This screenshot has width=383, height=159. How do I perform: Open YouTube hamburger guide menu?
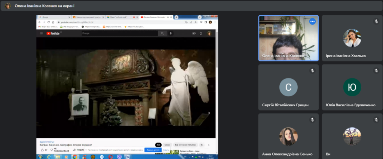42,33
